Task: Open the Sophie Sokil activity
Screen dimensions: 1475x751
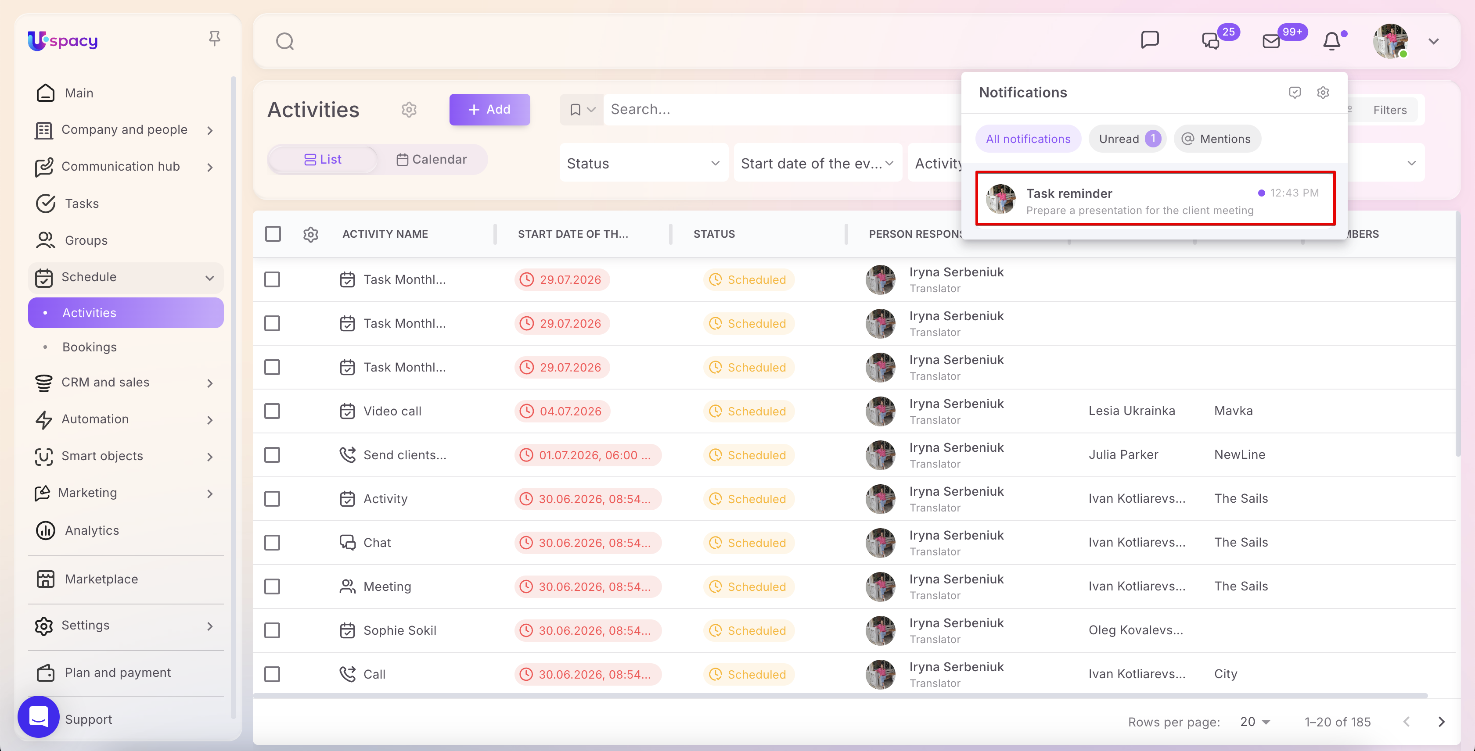Action: click(399, 630)
